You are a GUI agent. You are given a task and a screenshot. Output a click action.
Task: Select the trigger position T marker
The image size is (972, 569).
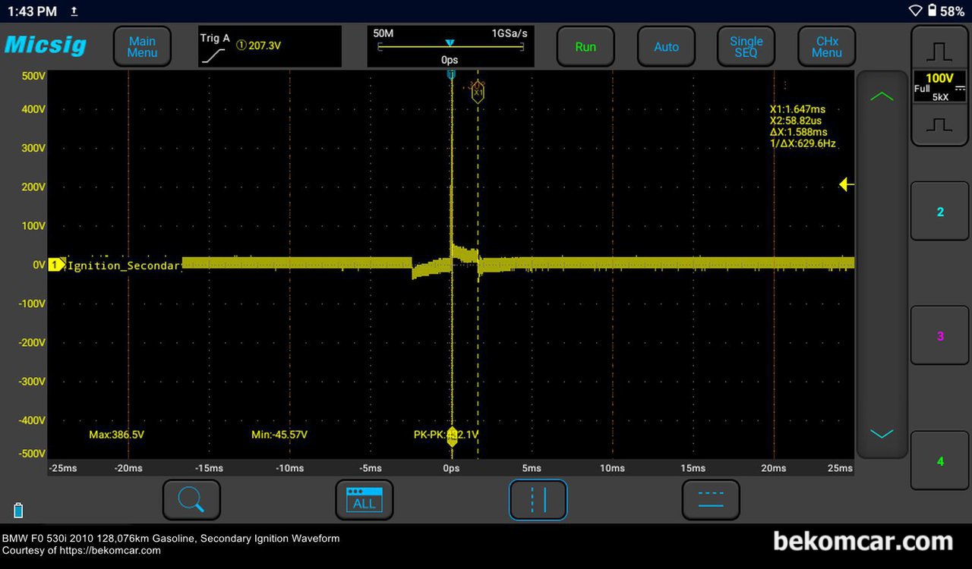point(452,74)
